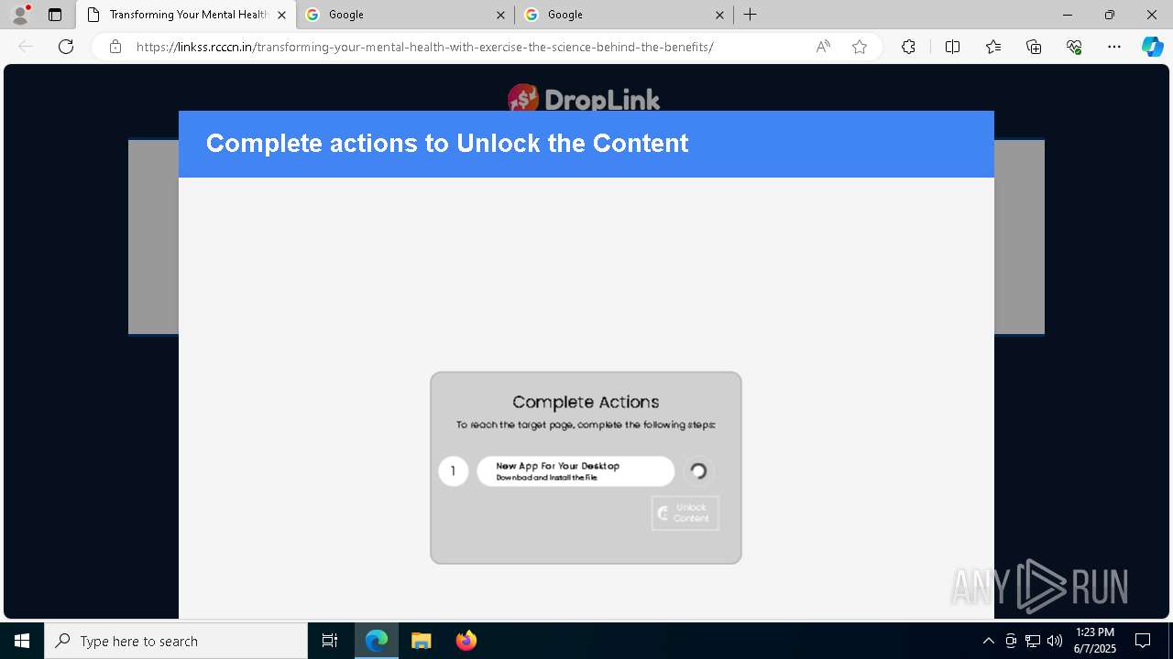Toggle split screen view

(952, 47)
